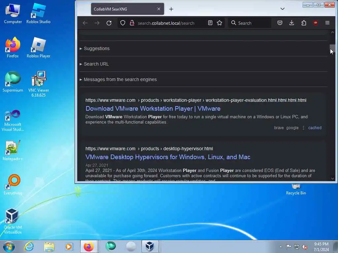The width and height of the screenshot is (338, 253).
Task: Select the Supermium desktop shortcut
Action: tap(13, 82)
